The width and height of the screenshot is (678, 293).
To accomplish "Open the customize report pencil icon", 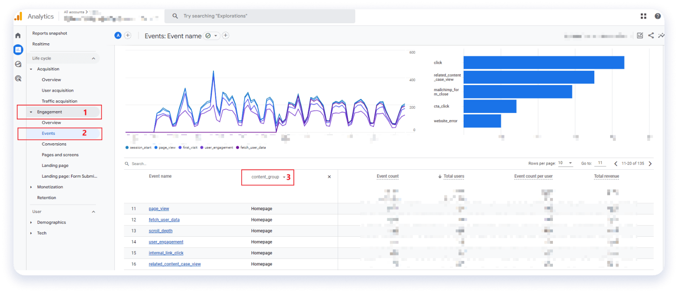I will (x=640, y=36).
